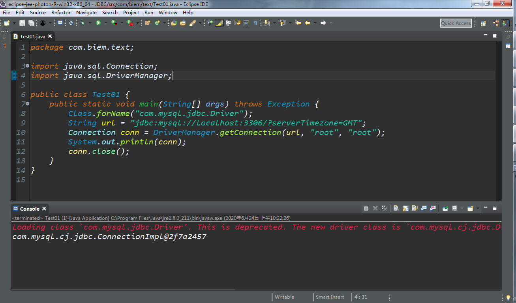Open dropdown arrow beside Debug icon
The height and width of the screenshot is (303, 516).
click(x=90, y=23)
